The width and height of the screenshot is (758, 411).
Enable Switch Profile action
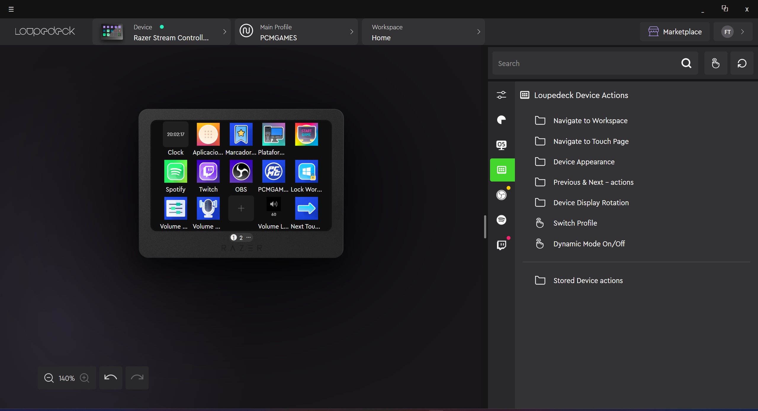tap(575, 223)
